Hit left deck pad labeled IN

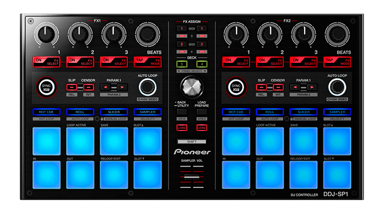(x=46, y=175)
